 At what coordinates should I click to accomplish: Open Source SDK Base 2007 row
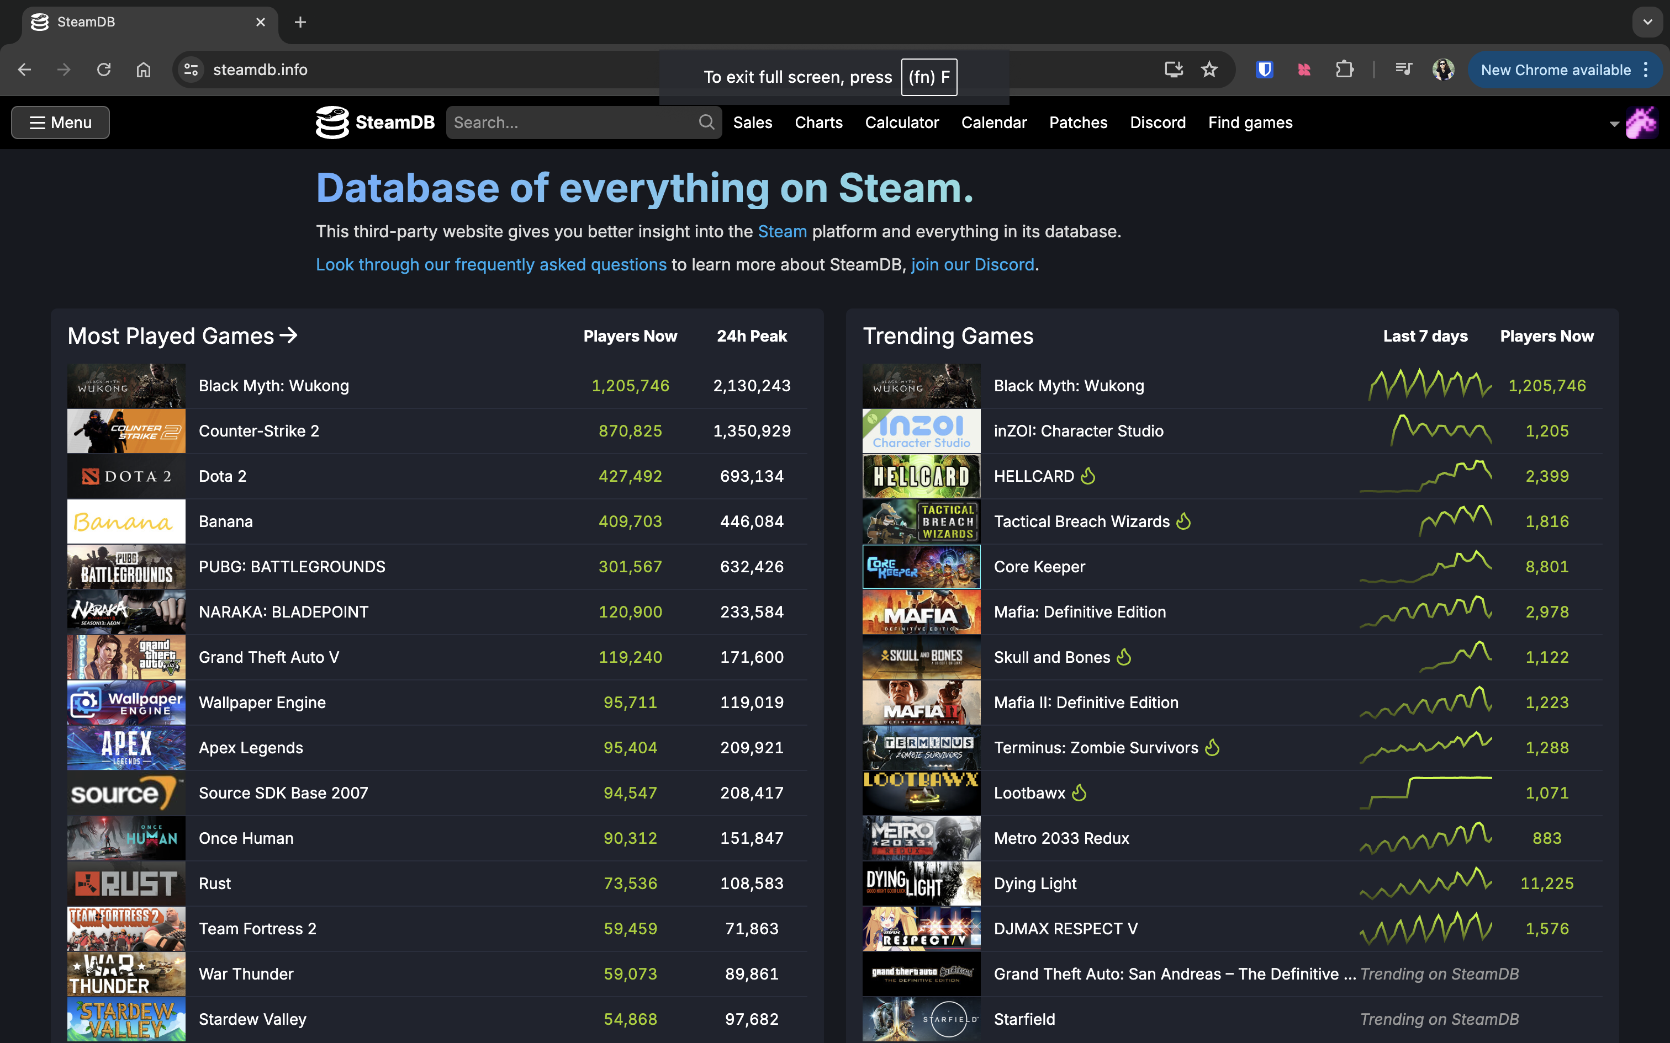tap(437, 792)
